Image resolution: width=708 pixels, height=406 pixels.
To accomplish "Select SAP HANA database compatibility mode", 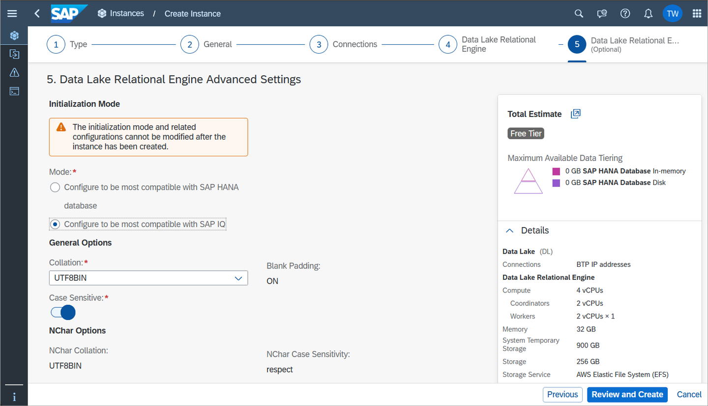I will tap(55, 187).
